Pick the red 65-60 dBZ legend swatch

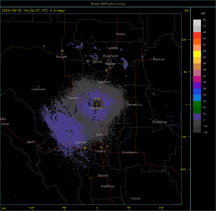click(x=197, y=35)
